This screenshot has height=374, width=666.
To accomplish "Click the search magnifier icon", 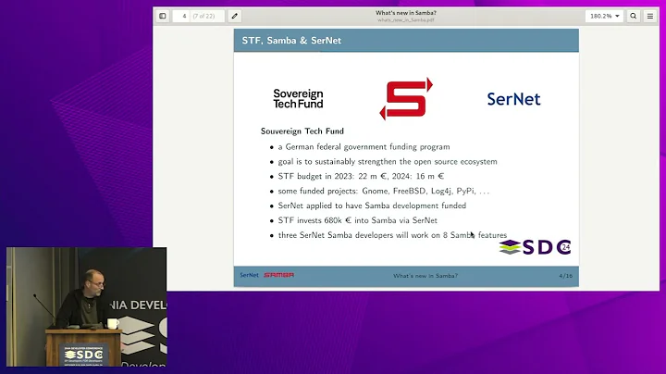I will pyautogui.click(x=634, y=16).
